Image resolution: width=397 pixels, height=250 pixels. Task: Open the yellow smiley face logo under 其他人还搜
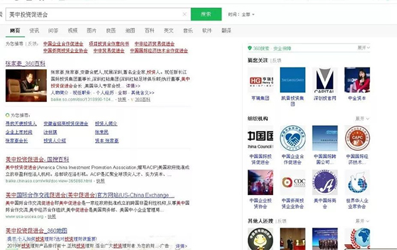(x=260, y=239)
